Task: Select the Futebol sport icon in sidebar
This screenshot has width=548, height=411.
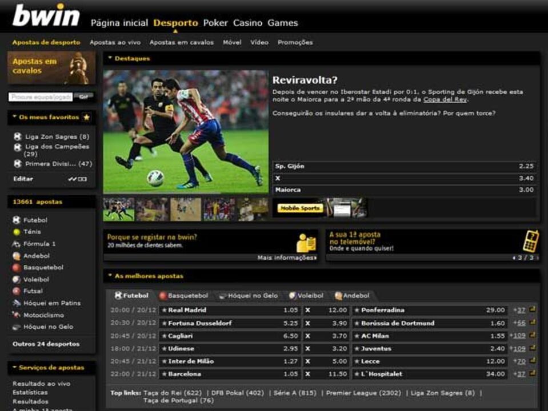Action: [17, 220]
